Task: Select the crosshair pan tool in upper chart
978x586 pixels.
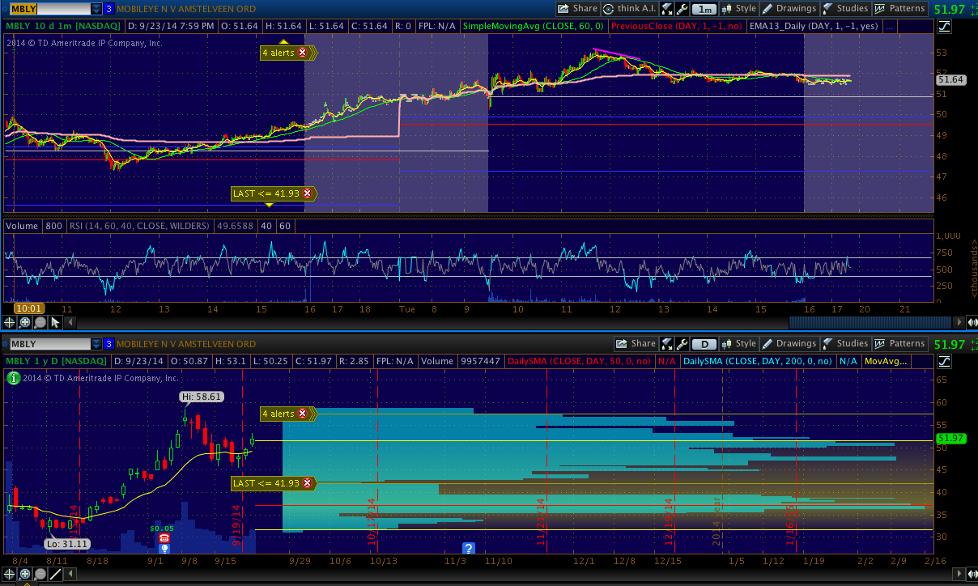Action: pyautogui.click(x=11, y=322)
